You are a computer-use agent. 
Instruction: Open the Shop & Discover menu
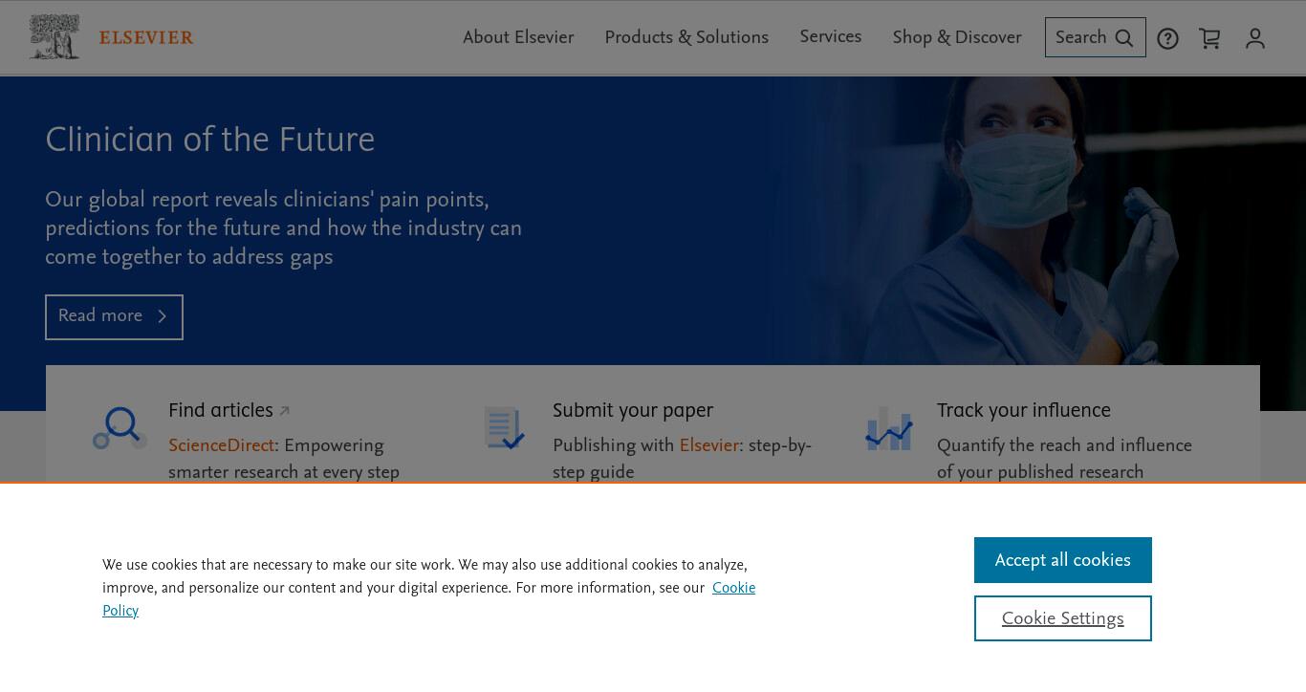pos(957,37)
